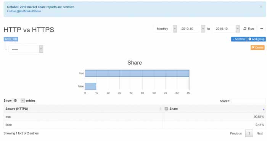This screenshot has height=141, width=267.
Task: Toggle the Share column checkbox
Action: click(166, 109)
